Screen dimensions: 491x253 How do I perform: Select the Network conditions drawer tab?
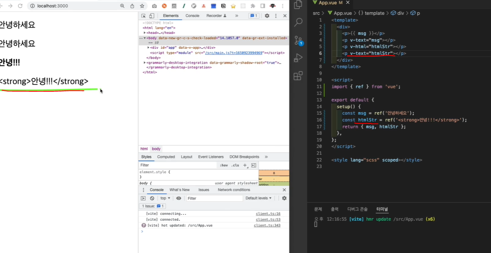coord(234,190)
